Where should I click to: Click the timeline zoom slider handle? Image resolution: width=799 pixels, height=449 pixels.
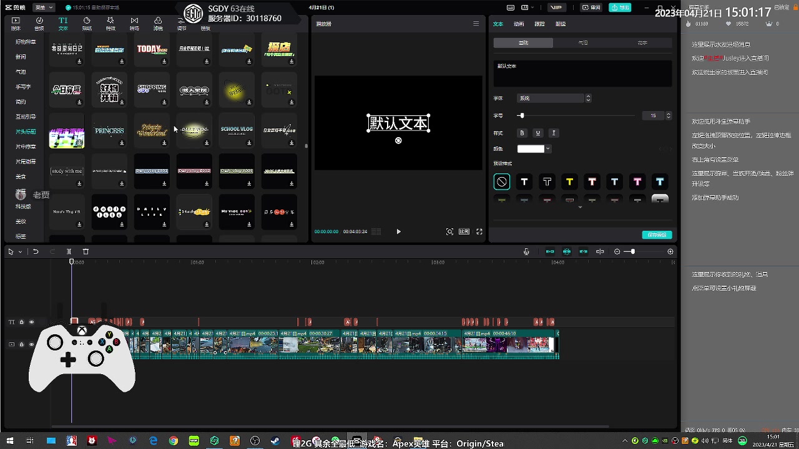click(632, 251)
